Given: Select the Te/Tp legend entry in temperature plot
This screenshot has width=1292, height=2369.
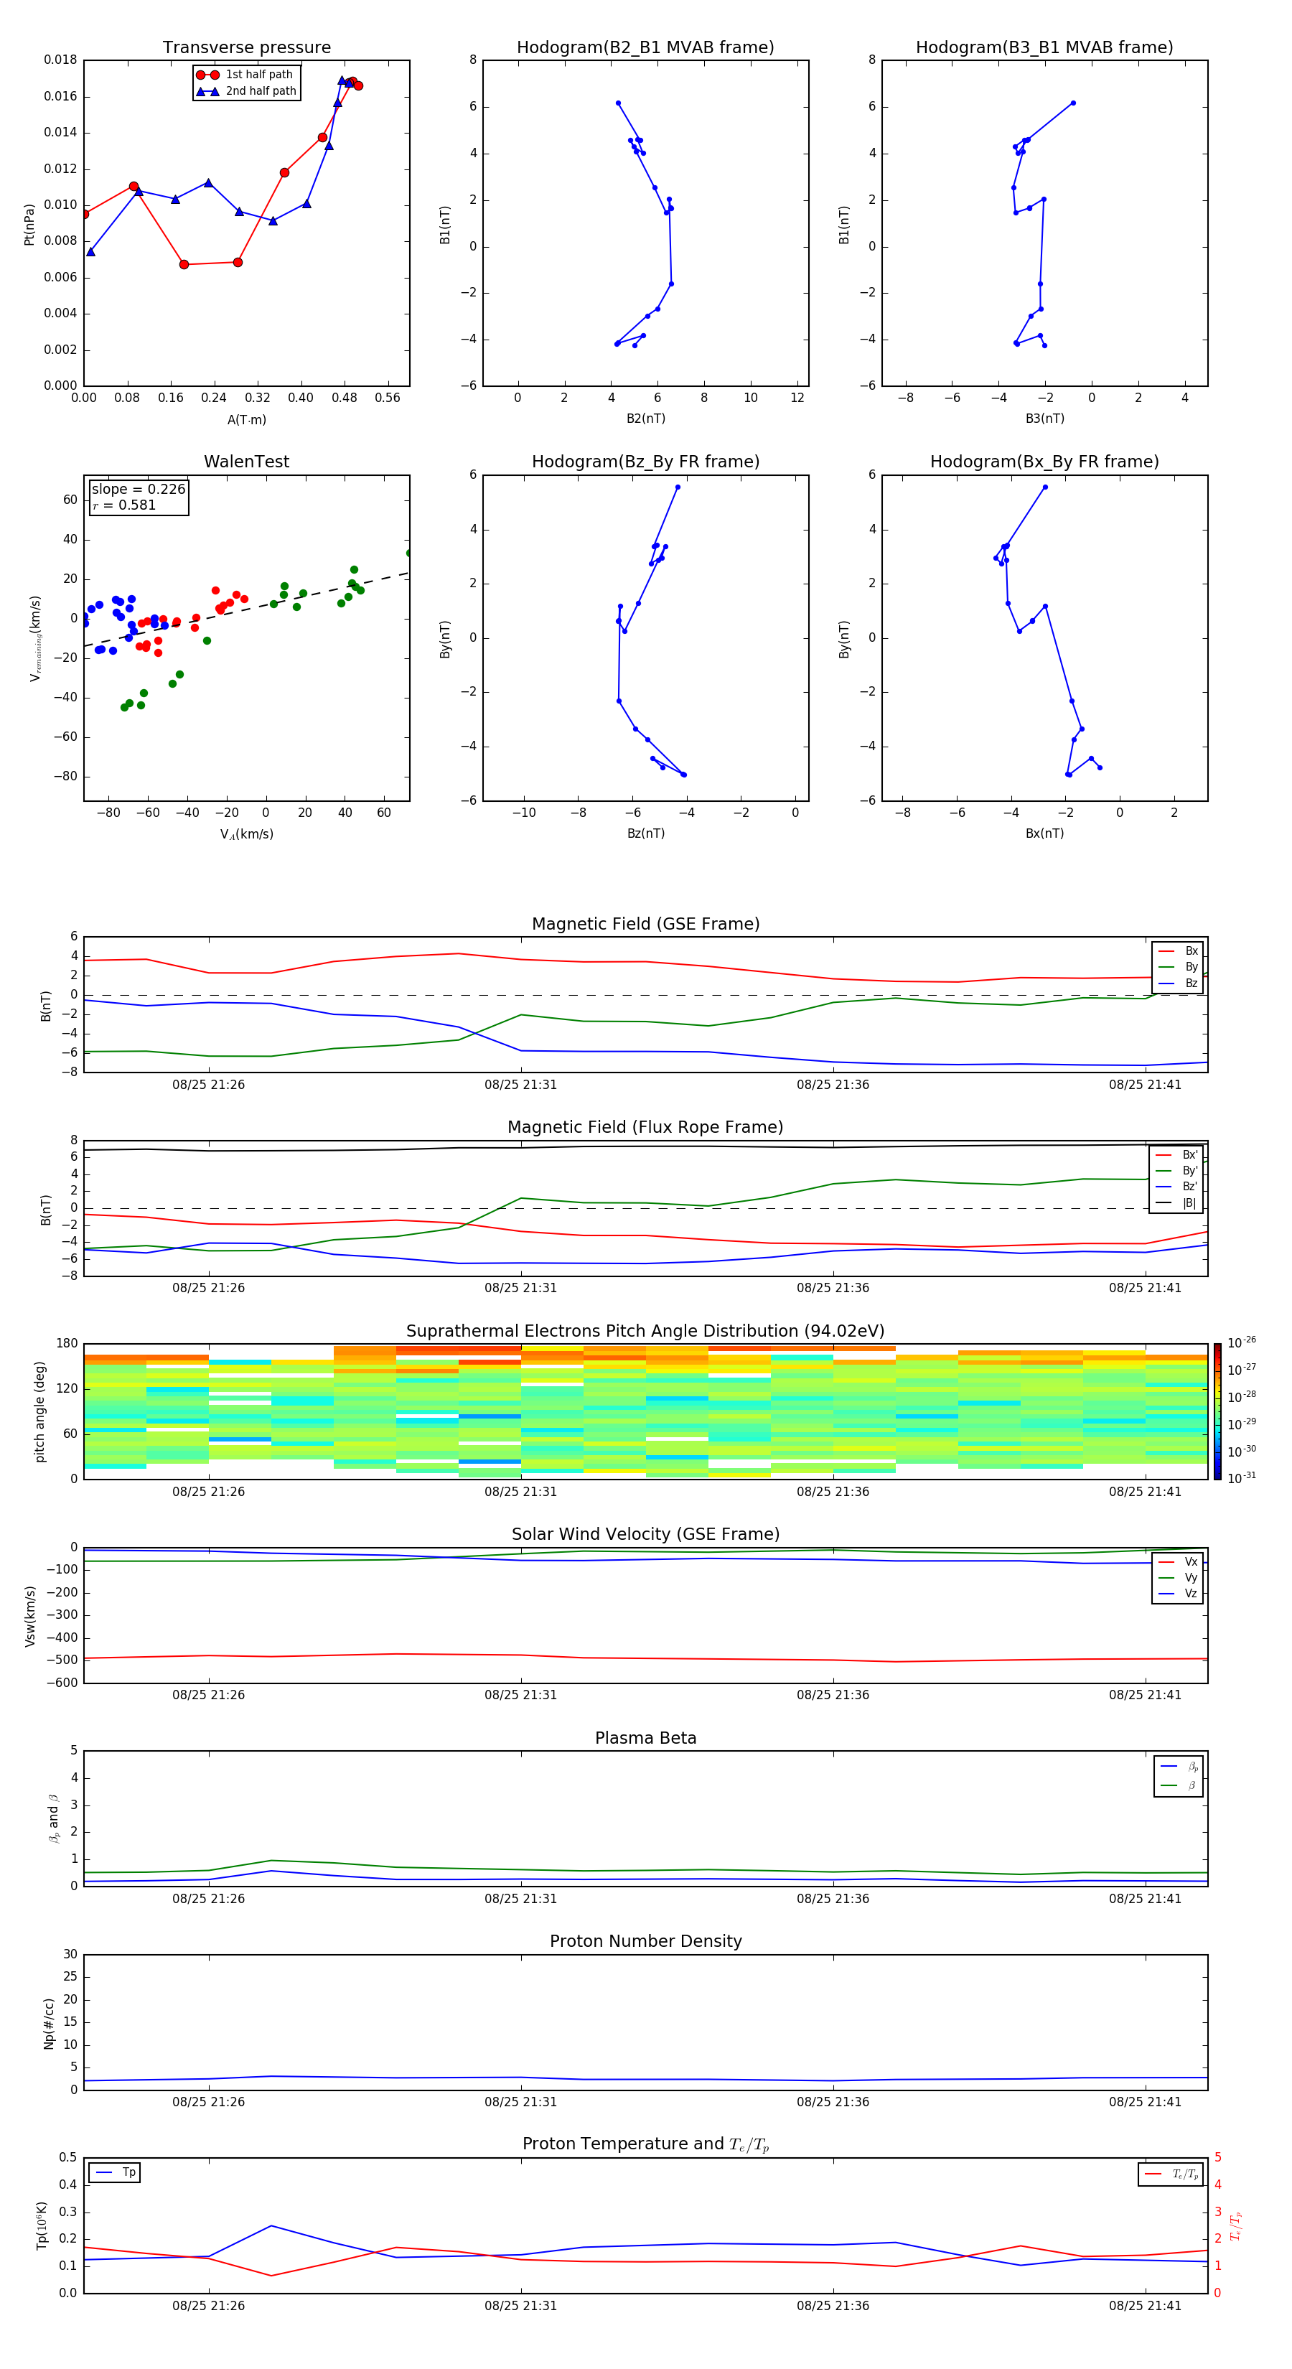Looking at the screenshot, I should (1171, 2174).
